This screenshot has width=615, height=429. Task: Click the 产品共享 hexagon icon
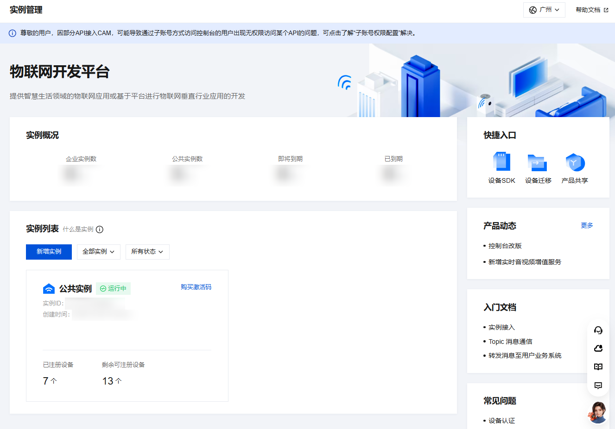(x=575, y=162)
